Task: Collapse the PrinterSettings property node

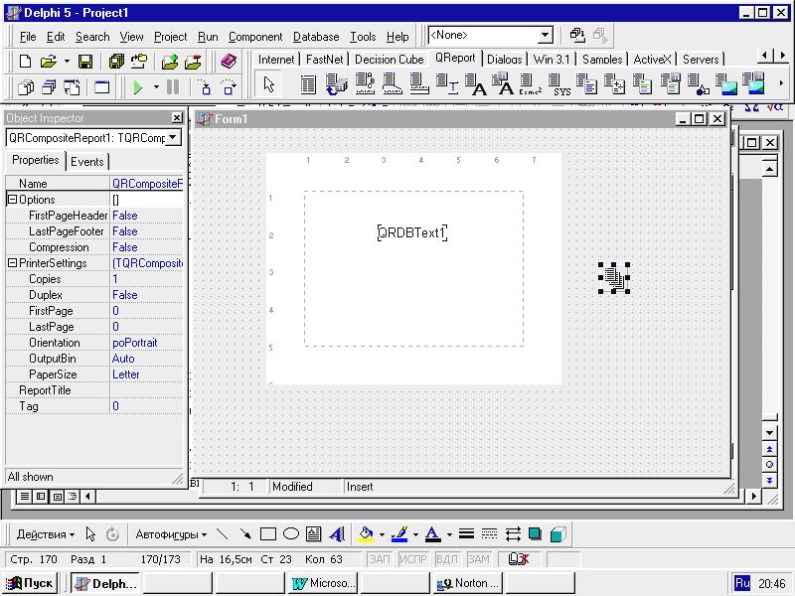Action: pos(13,263)
